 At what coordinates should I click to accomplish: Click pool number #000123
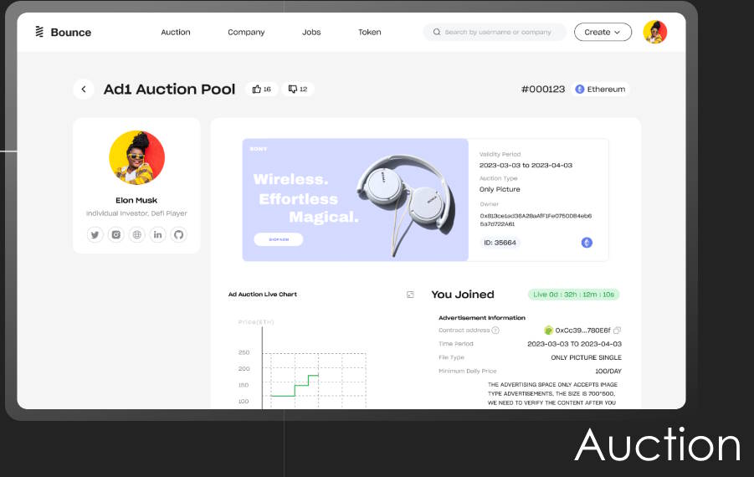coord(543,89)
